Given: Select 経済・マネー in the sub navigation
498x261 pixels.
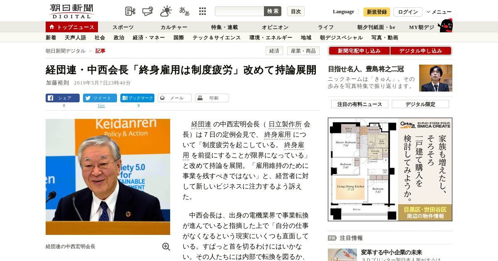Looking at the screenshot, I should point(149,38).
